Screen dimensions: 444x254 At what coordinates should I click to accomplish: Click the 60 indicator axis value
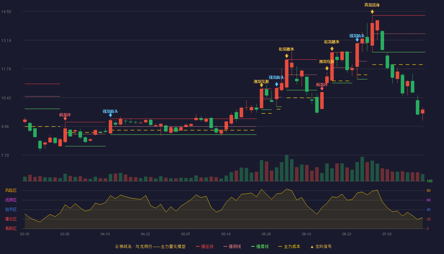[x=428, y=200]
